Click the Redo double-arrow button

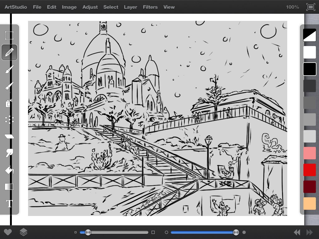[x=309, y=232]
